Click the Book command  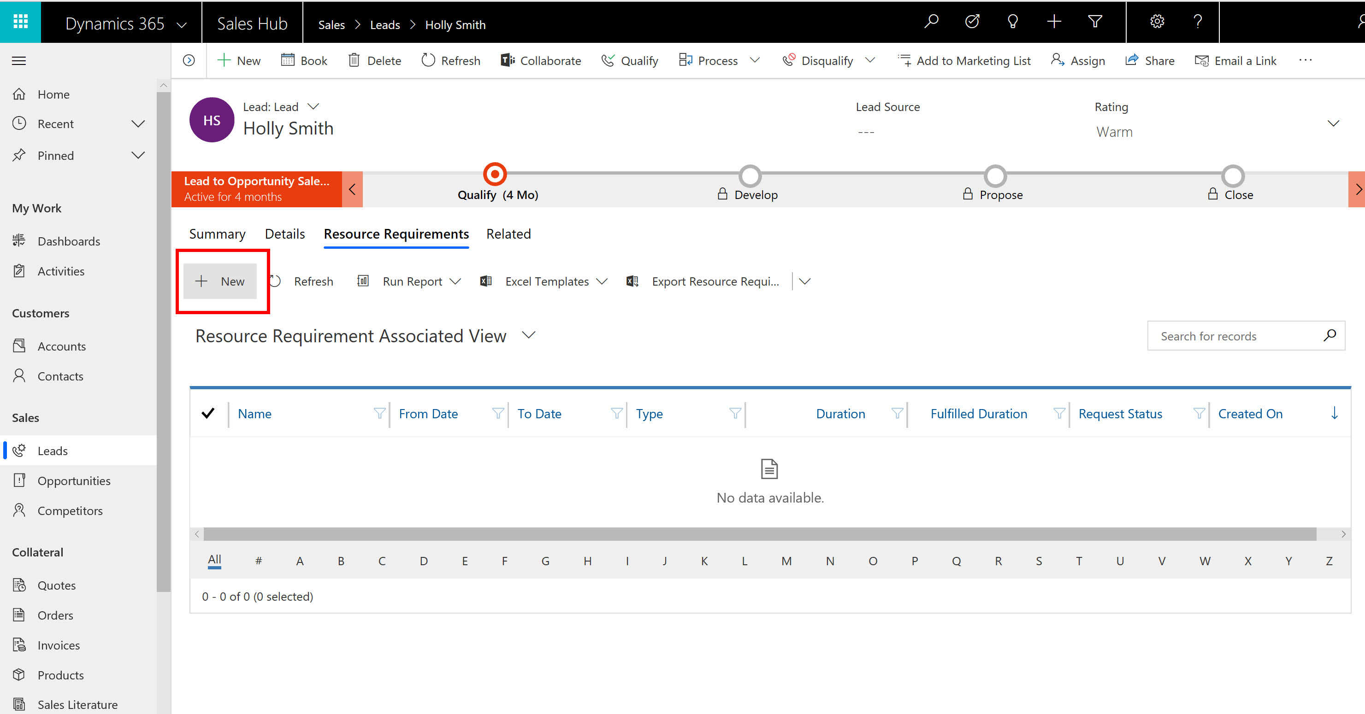click(x=304, y=60)
